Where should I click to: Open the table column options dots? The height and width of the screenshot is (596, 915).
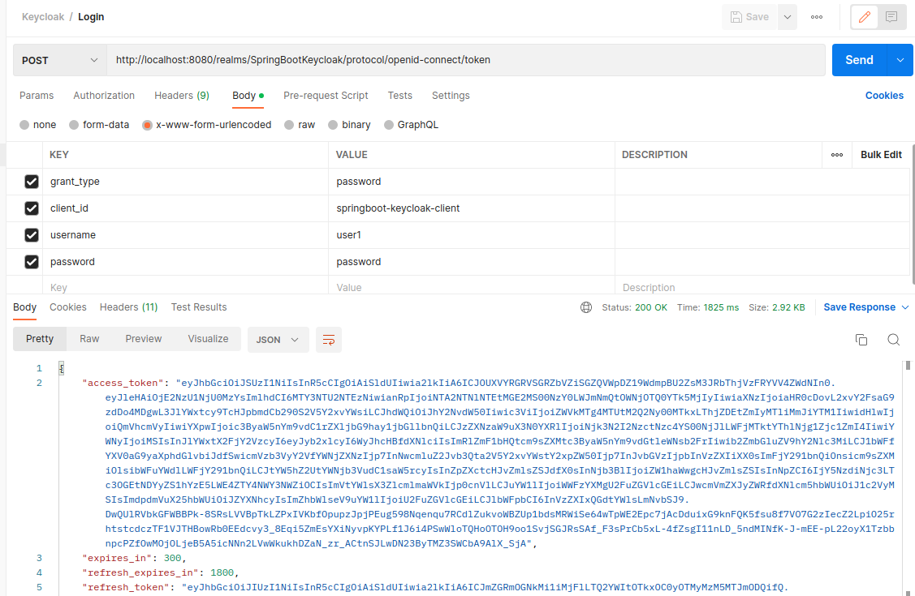pyautogui.click(x=837, y=155)
